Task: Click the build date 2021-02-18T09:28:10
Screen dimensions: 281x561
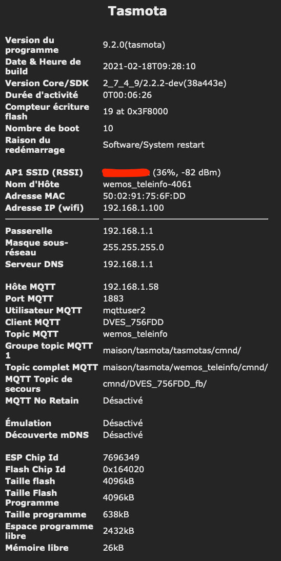Action: point(149,67)
